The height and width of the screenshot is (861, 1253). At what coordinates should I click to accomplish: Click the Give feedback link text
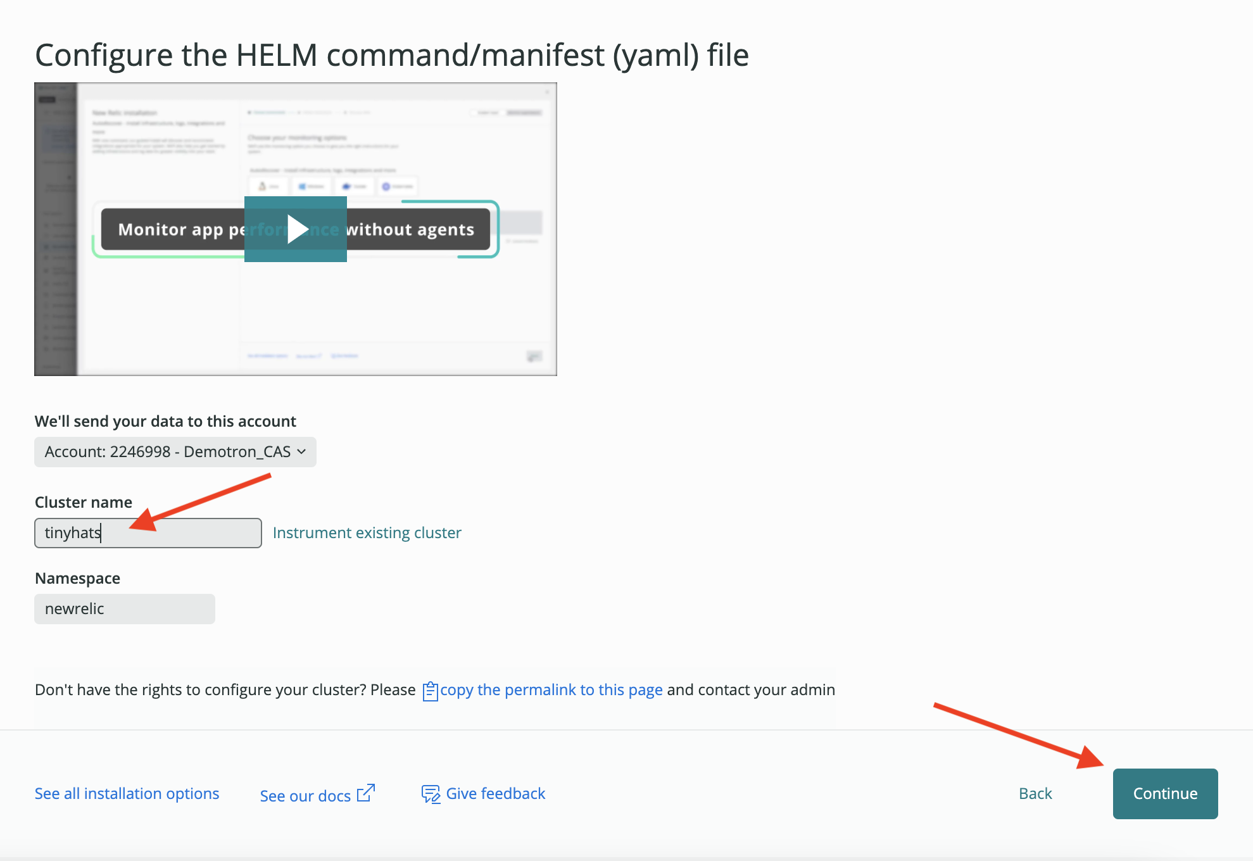pos(496,794)
